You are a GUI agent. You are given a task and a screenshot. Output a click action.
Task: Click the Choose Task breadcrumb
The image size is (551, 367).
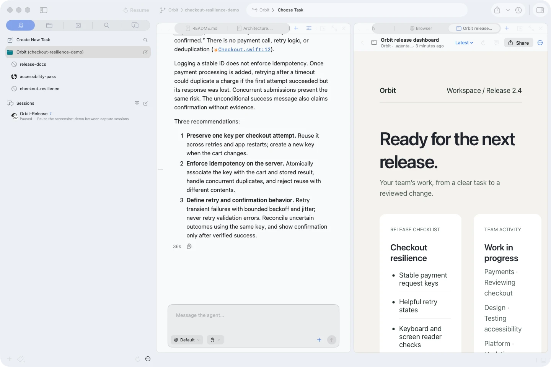point(290,10)
